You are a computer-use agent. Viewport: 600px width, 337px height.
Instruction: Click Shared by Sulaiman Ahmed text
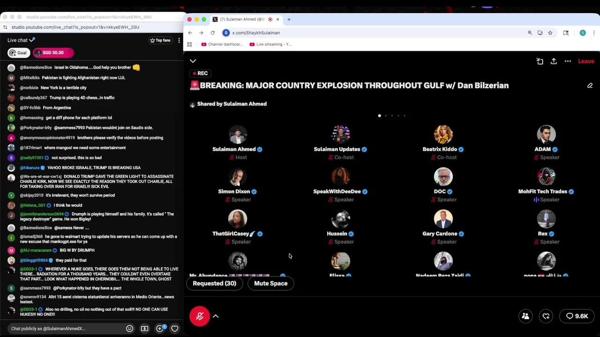click(x=232, y=104)
